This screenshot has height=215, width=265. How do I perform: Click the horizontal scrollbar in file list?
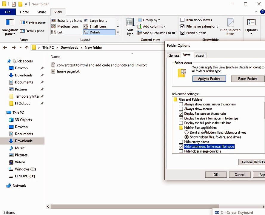(135, 207)
